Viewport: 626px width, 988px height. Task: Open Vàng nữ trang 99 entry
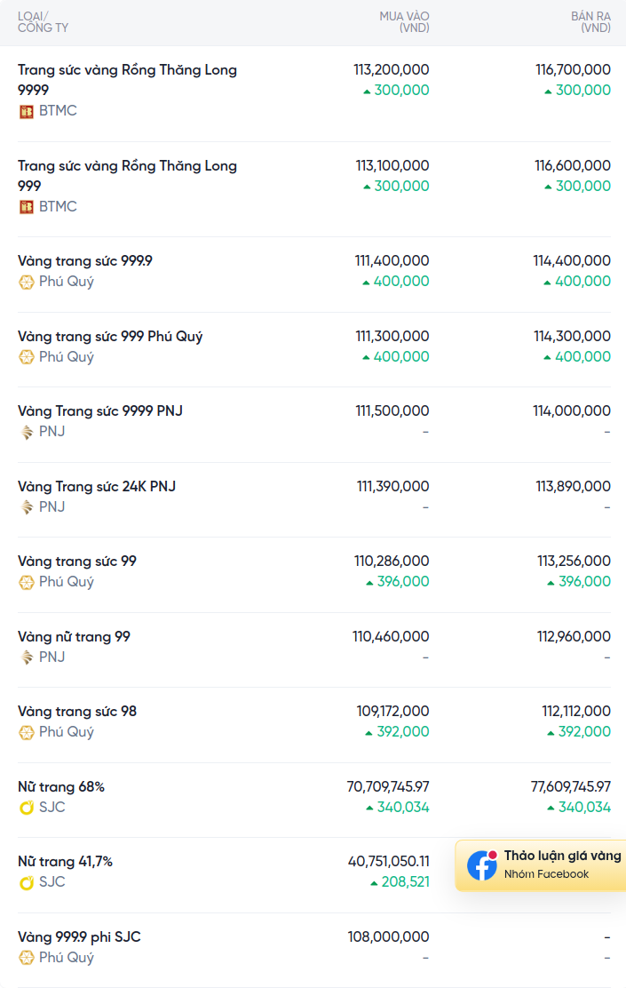coord(74,637)
